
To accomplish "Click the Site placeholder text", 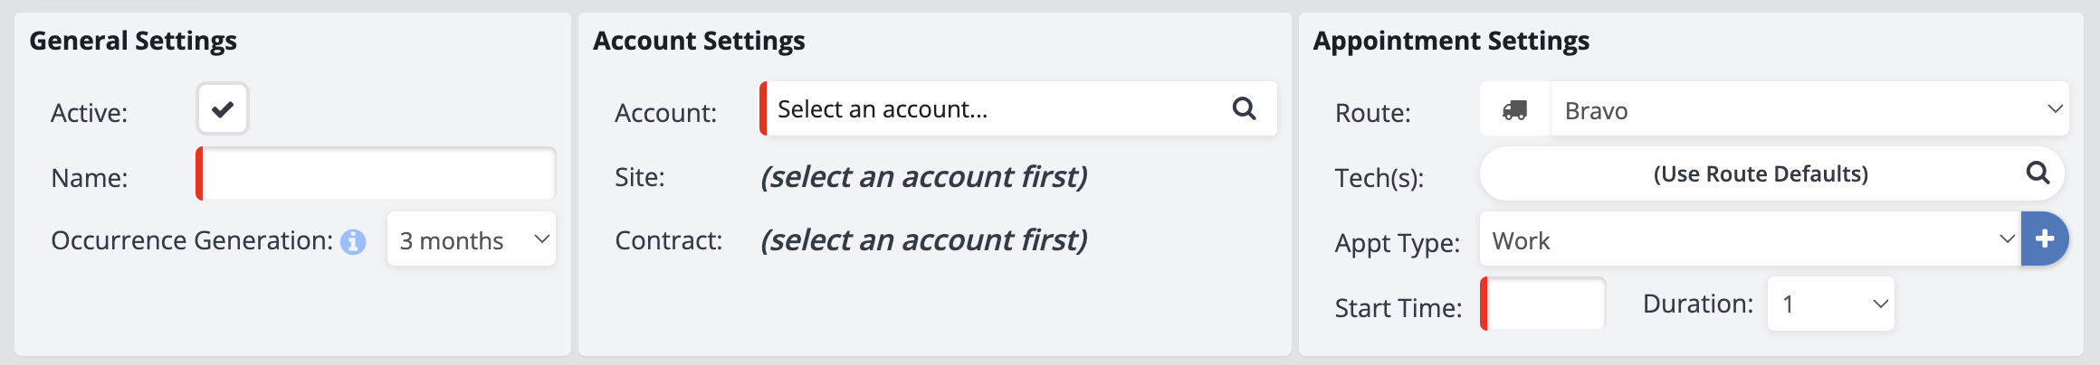I will point(923,177).
